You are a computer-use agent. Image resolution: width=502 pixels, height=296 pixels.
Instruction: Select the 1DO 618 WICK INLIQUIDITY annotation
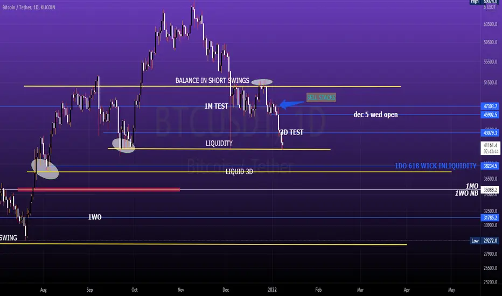pyautogui.click(x=435, y=166)
